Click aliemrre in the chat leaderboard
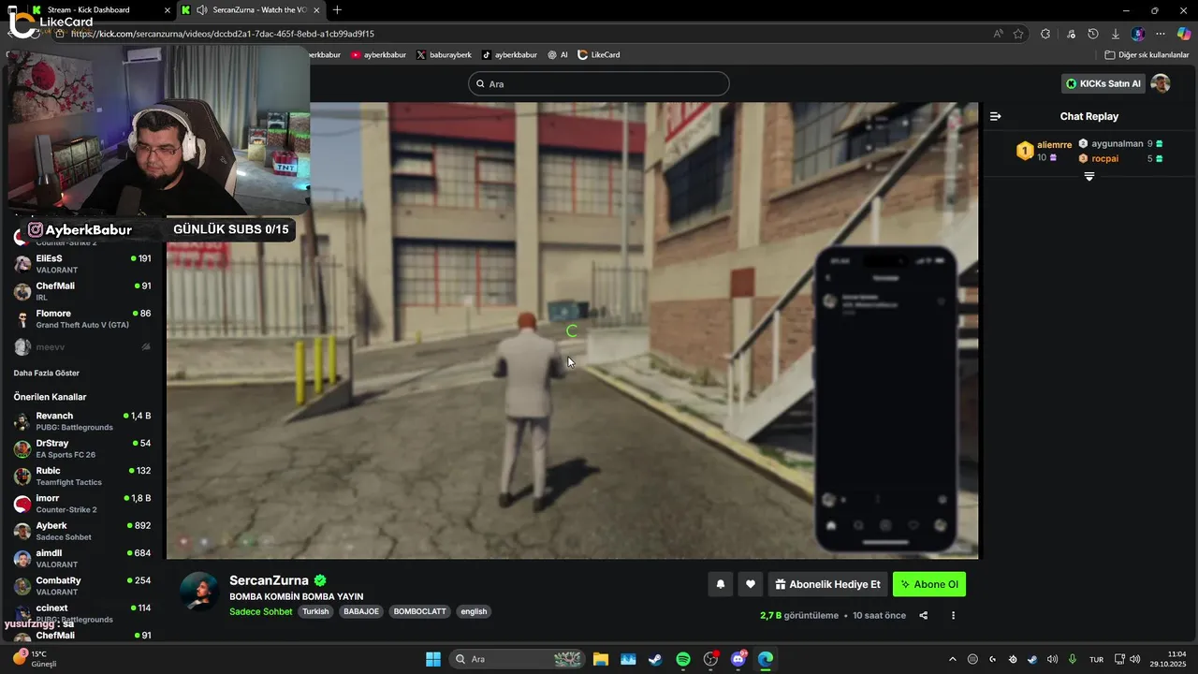Image resolution: width=1198 pixels, height=674 pixels. point(1054,145)
